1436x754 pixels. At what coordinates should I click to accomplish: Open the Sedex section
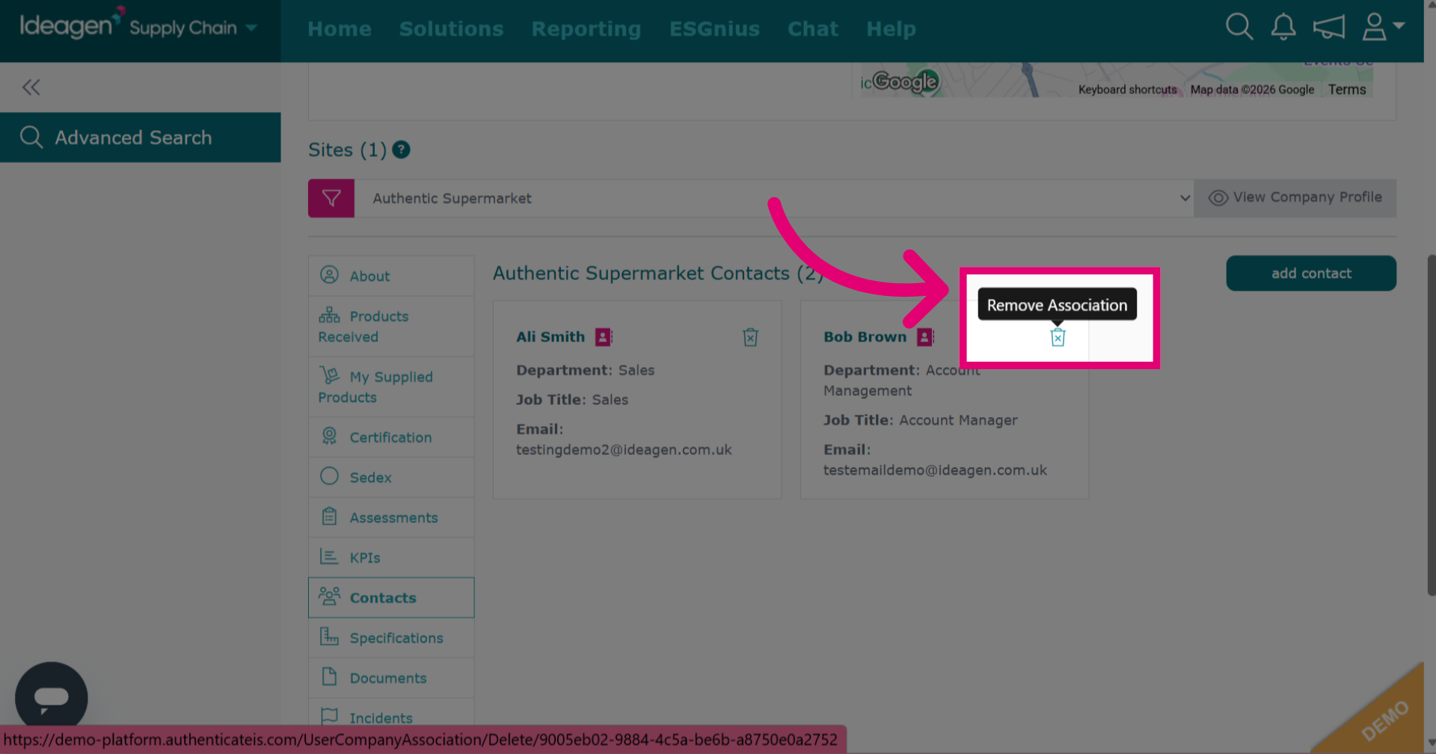(391, 478)
